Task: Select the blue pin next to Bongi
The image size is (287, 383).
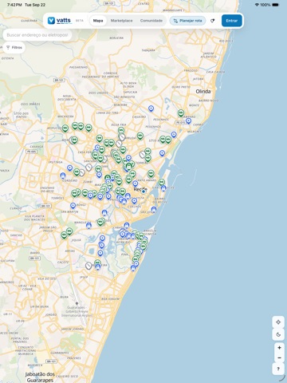Action: click(x=73, y=206)
